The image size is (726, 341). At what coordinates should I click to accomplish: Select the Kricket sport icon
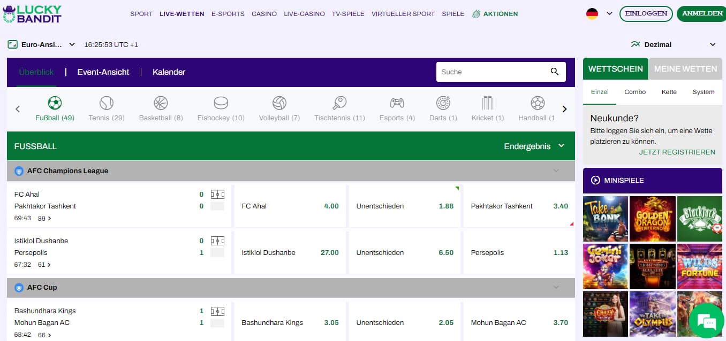[487, 103]
